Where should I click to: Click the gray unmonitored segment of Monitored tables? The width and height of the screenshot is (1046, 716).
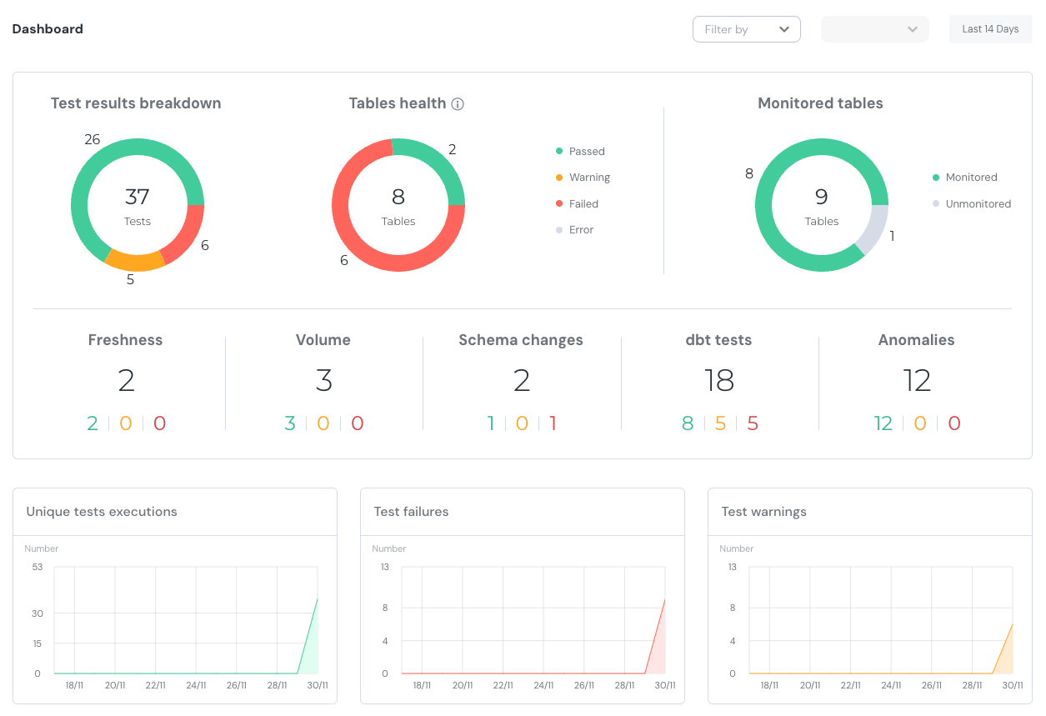873,230
